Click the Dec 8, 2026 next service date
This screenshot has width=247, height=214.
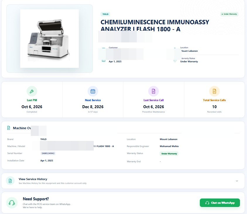[x=93, y=107]
